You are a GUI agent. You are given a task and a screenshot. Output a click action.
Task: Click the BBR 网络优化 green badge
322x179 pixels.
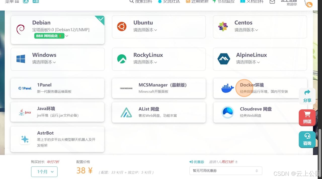coord(49,36)
